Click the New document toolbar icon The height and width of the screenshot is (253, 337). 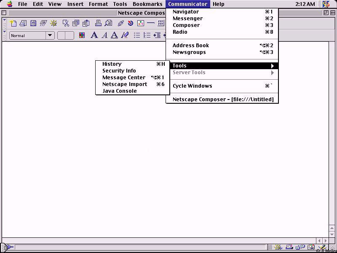pyautogui.click(x=13, y=23)
